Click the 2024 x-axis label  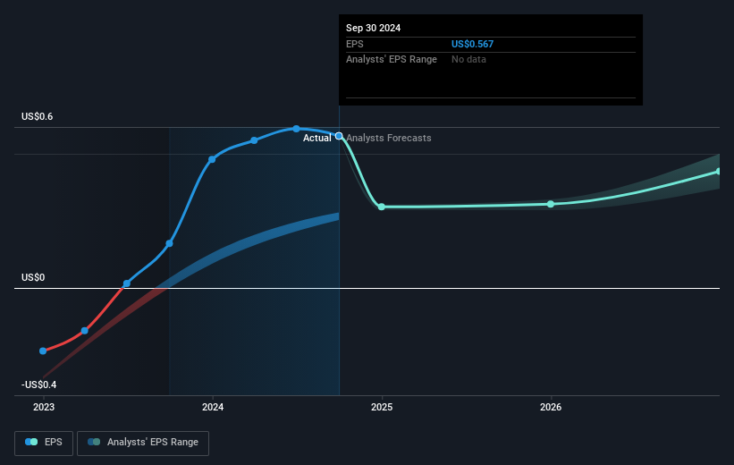tap(213, 407)
